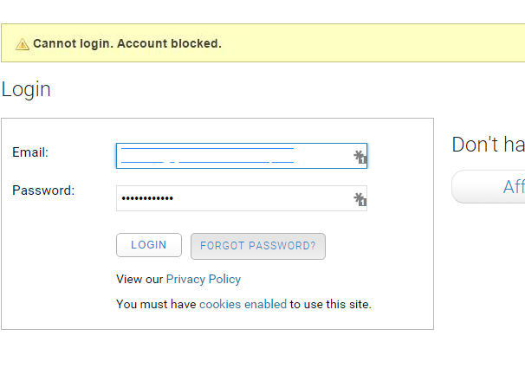The height and width of the screenshot is (368, 525).
Task: Click the "Password:" field label
Action: pos(43,190)
